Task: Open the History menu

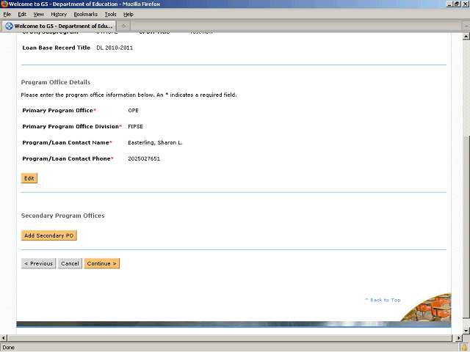Action: coord(59,15)
